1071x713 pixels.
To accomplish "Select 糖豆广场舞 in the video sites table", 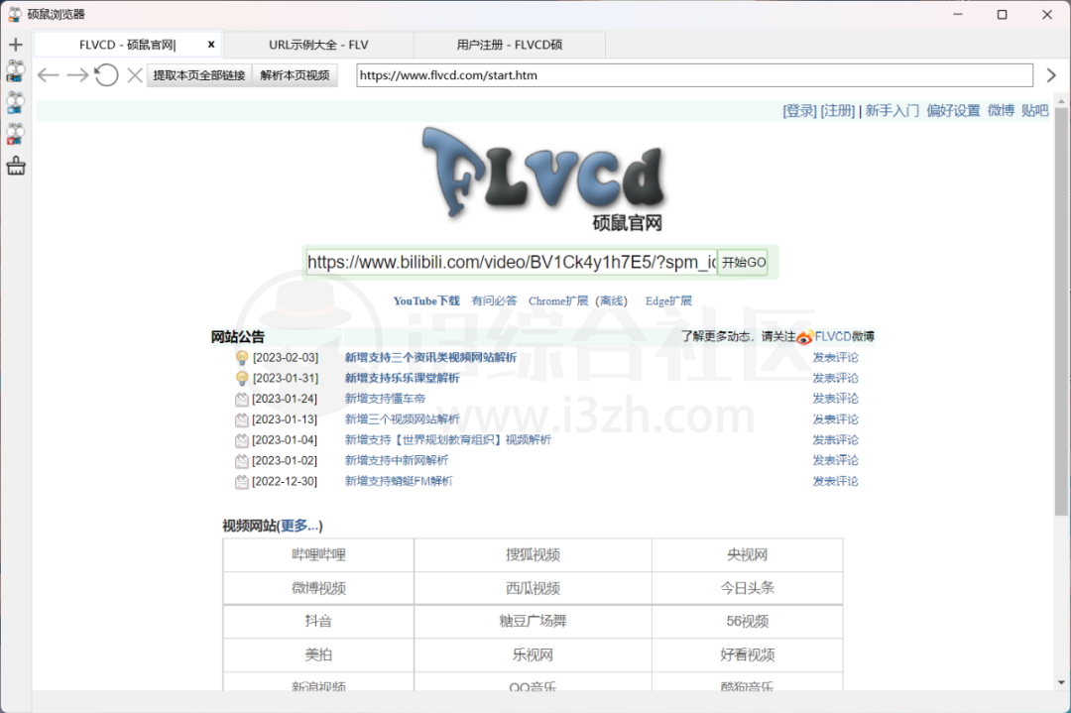I will [533, 621].
